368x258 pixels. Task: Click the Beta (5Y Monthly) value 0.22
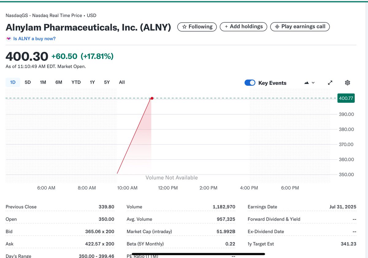pyautogui.click(x=230, y=244)
